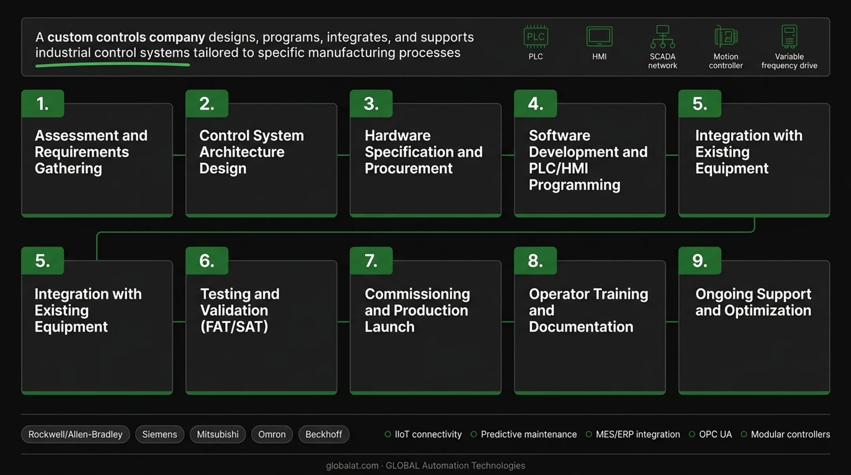Click the Modular controllers bullet item
Image resolution: width=851 pixels, height=475 pixels.
pos(785,434)
